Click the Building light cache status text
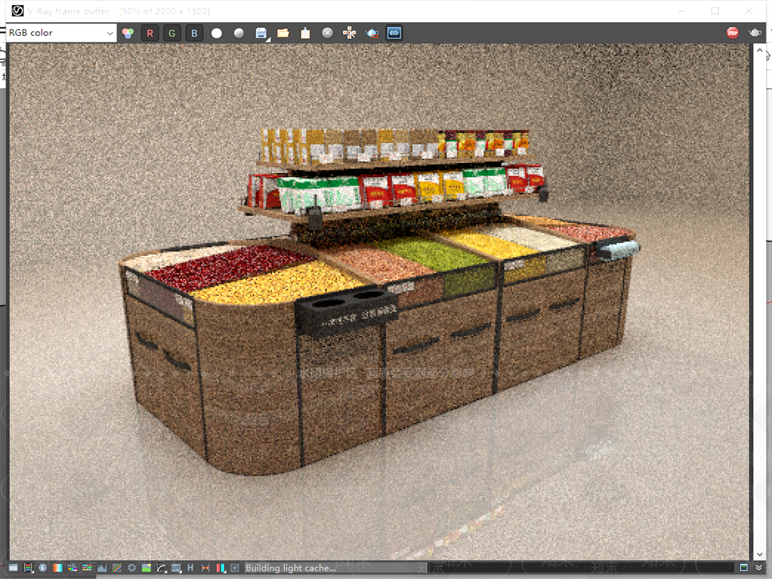The image size is (772, 579). point(290,568)
